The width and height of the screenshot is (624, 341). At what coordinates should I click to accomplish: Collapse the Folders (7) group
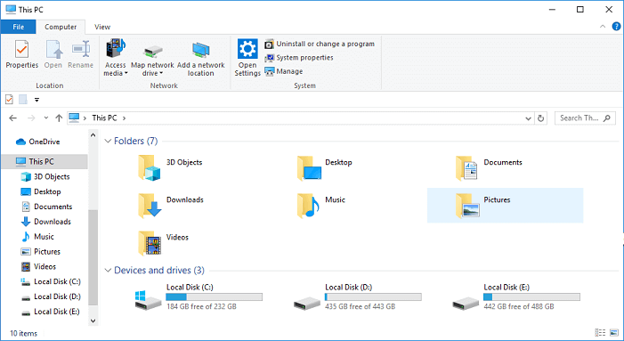pos(108,141)
